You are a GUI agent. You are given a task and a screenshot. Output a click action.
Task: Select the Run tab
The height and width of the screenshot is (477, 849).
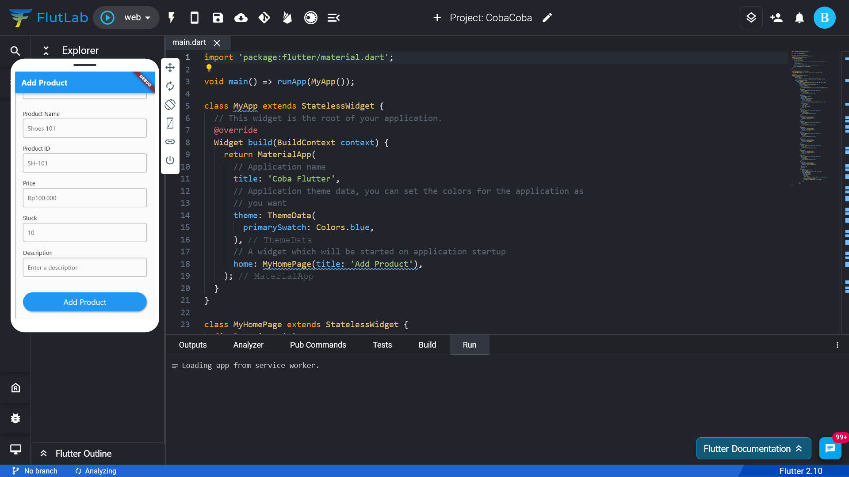[470, 345]
